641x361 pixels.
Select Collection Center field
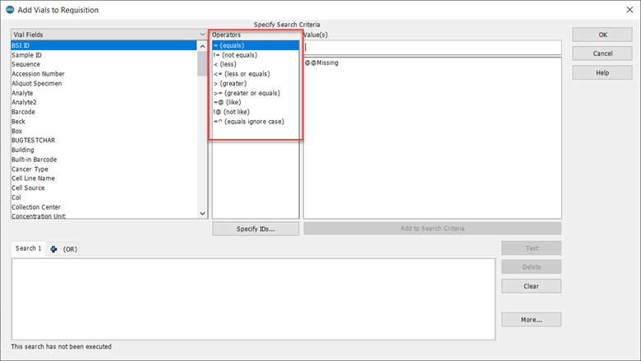(104, 207)
